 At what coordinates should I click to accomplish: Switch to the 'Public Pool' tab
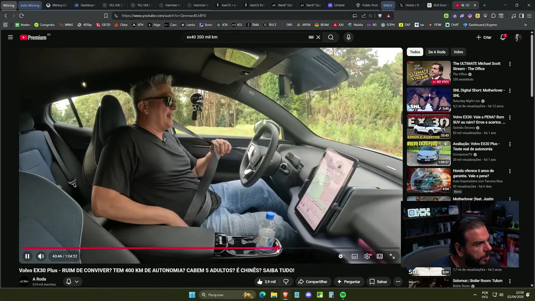[x=367, y=5]
